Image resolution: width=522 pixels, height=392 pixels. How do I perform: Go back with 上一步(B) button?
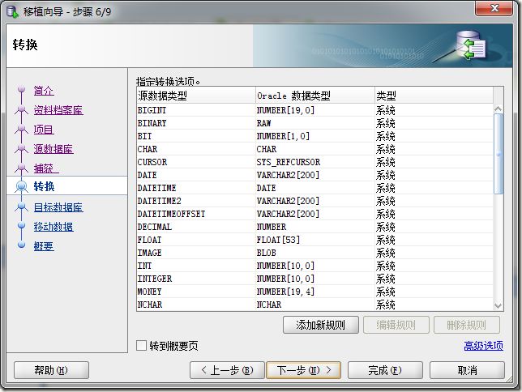pos(227,370)
